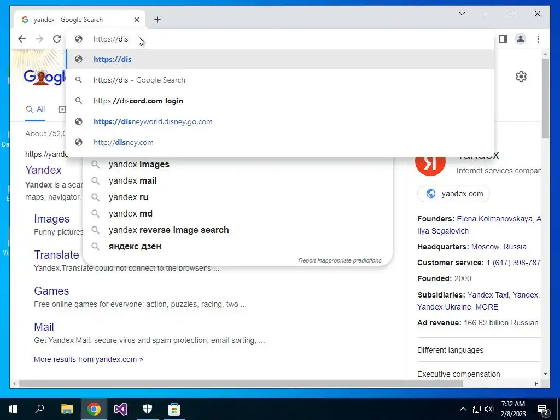Click More results from yandex.com
The height and width of the screenshot is (420, 560).
(88, 359)
